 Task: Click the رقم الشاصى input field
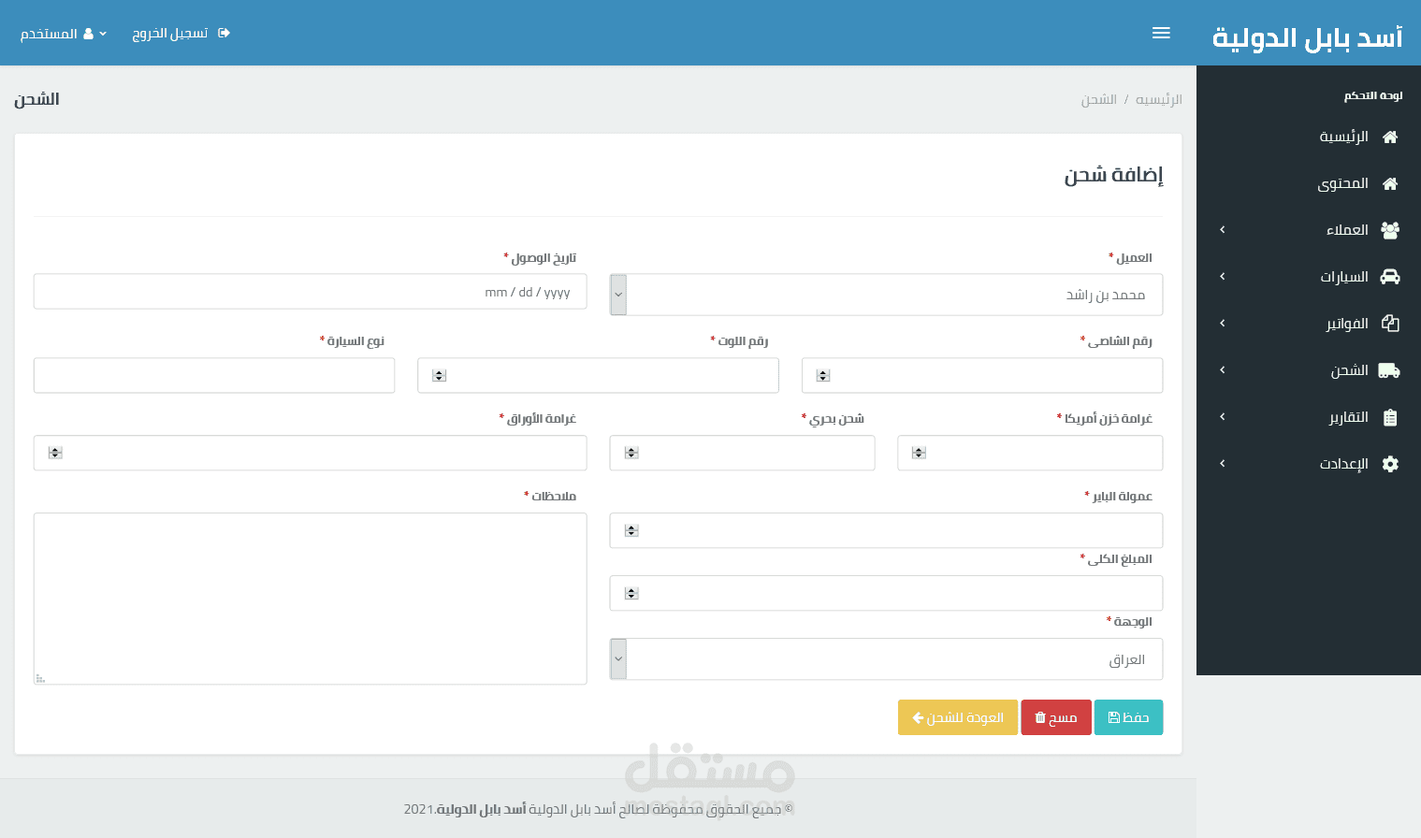click(x=982, y=375)
